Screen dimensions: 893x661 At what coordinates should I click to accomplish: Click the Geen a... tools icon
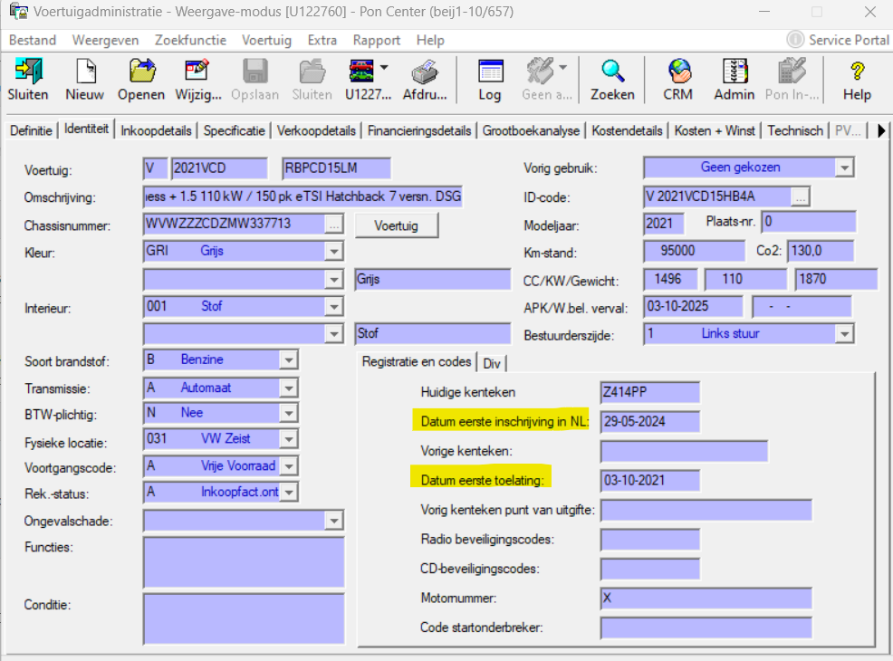(540, 71)
